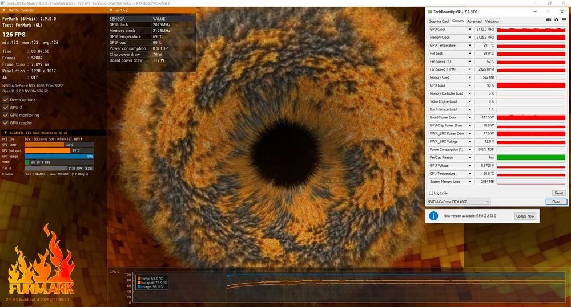This screenshot has height=307, width=571.
Task: Open the PWR_SRC Power Draw dropdown
Action: coord(469,133)
